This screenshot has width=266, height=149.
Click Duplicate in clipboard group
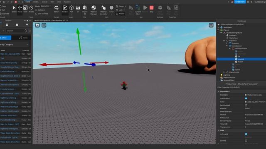pyautogui.click(x=5, y=14)
